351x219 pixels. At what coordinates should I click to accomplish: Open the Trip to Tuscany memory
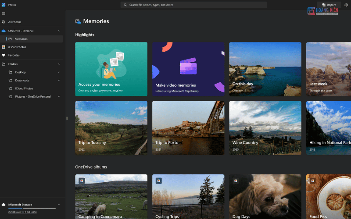111,128
